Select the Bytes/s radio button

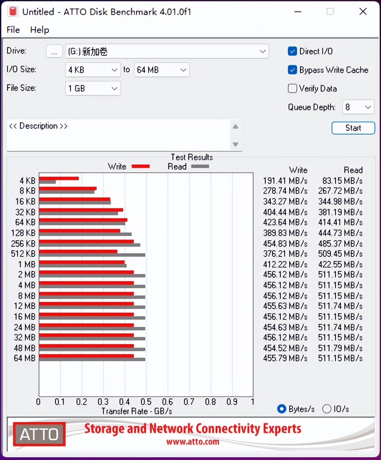282,409
